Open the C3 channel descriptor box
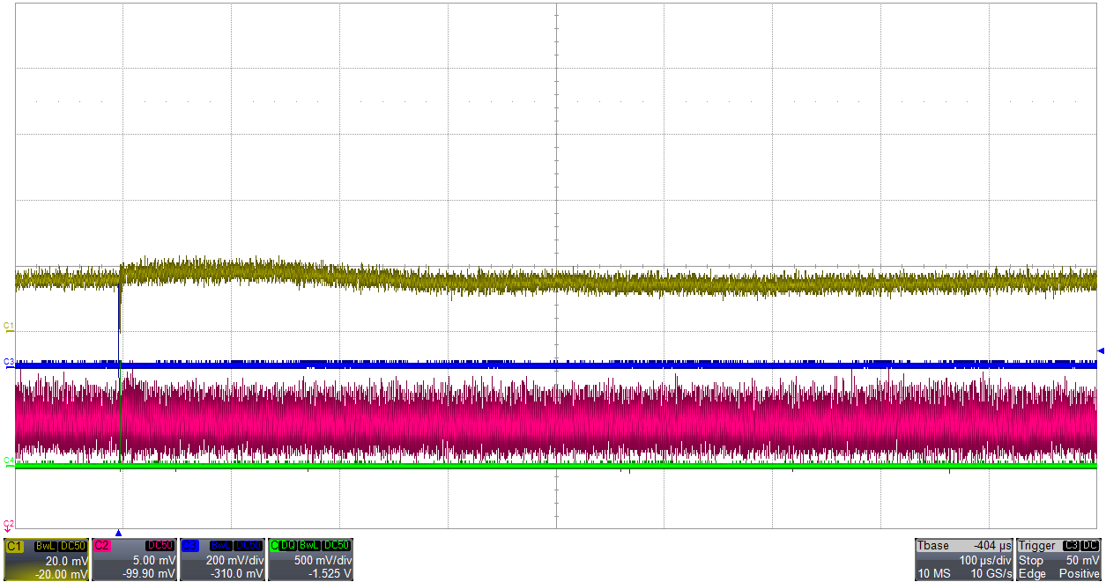Viewport: 1106px width, 582px height. tap(222, 559)
